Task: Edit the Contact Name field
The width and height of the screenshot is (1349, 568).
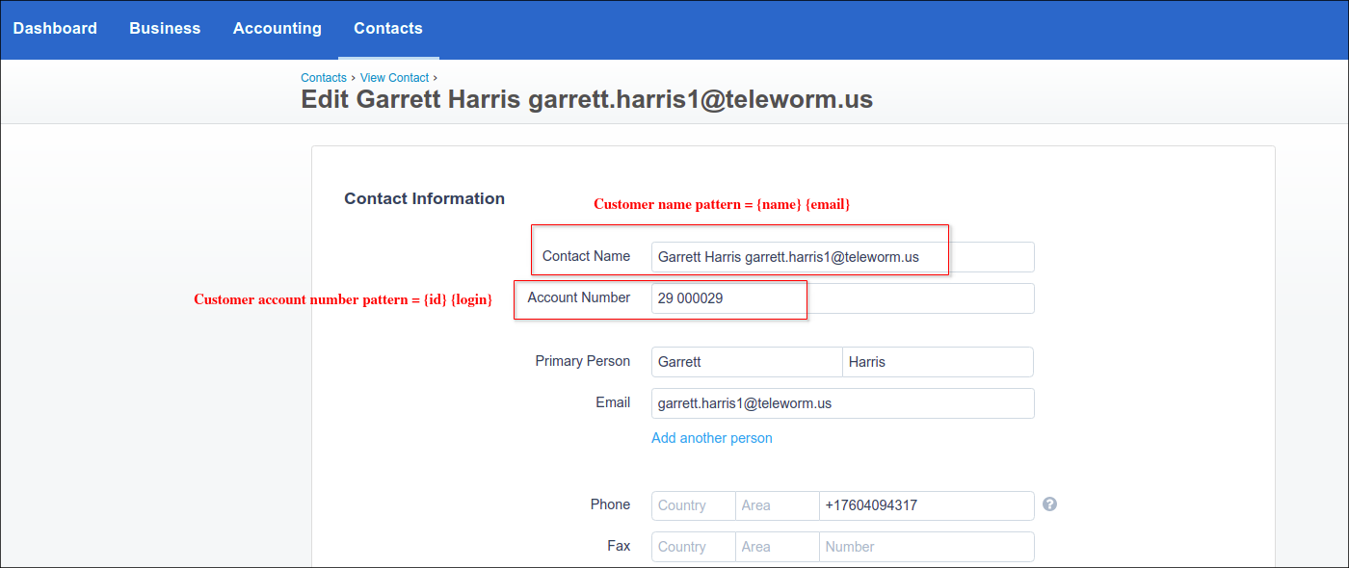Action: pyautogui.click(x=842, y=257)
